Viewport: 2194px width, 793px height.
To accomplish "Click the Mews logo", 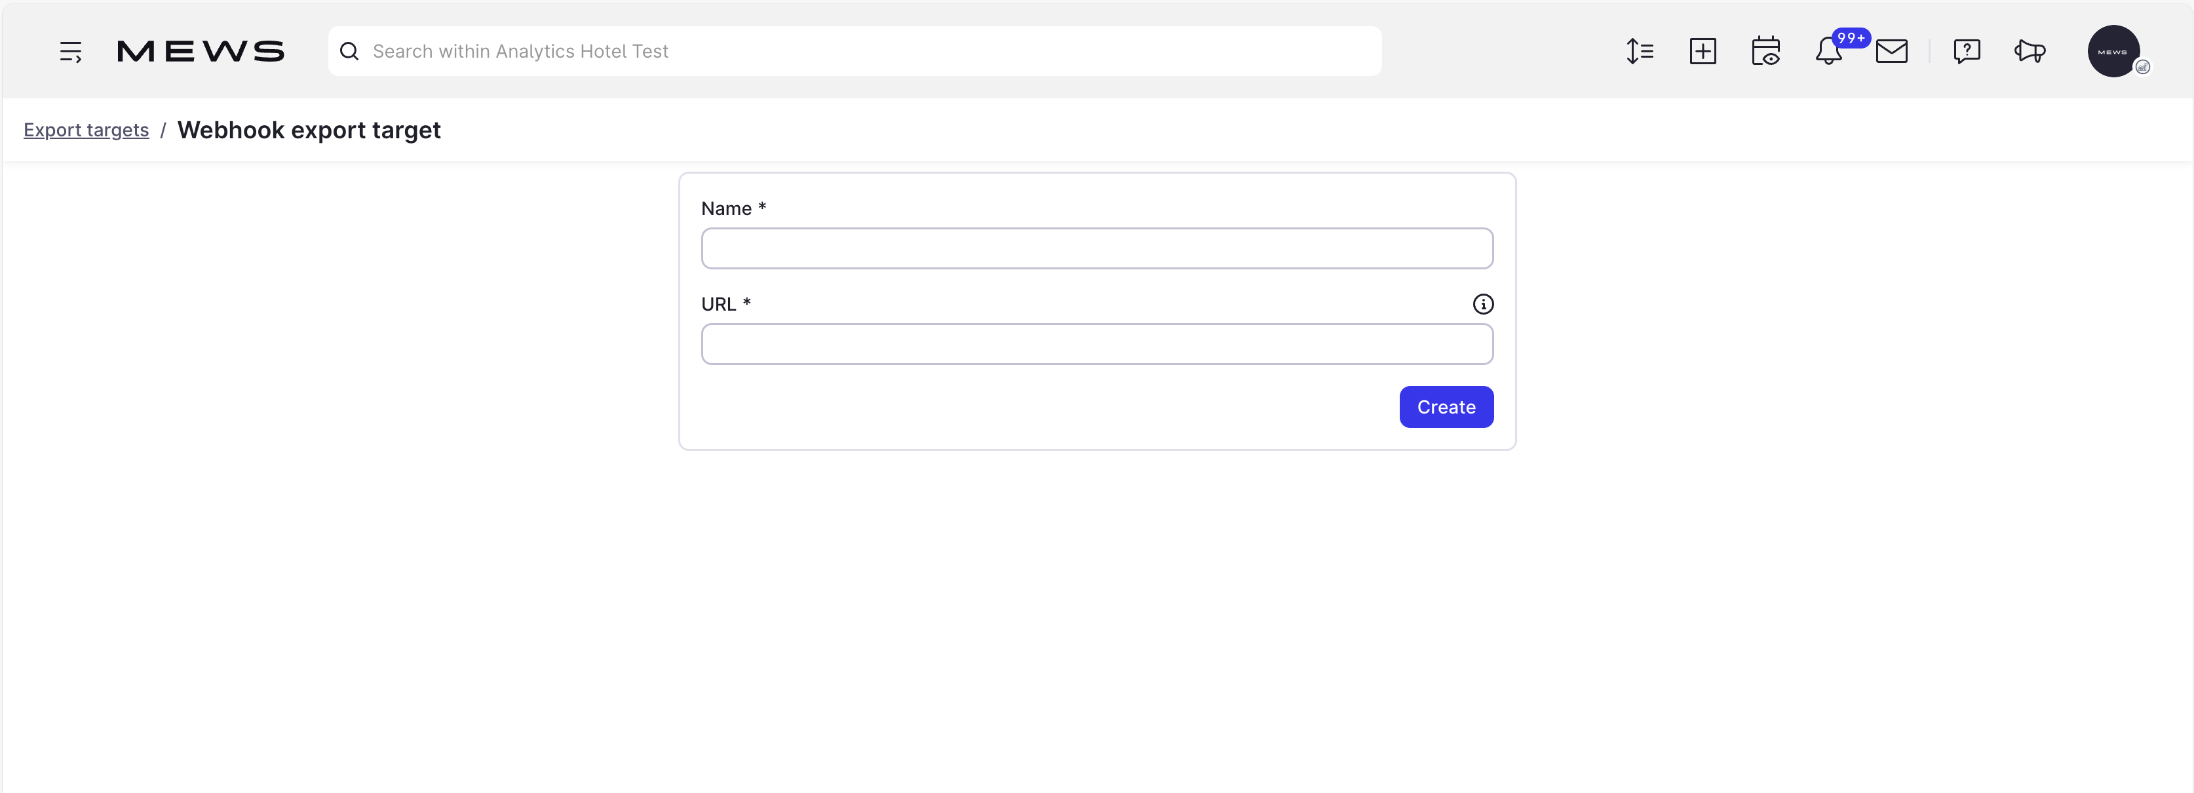I will (x=200, y=50).
